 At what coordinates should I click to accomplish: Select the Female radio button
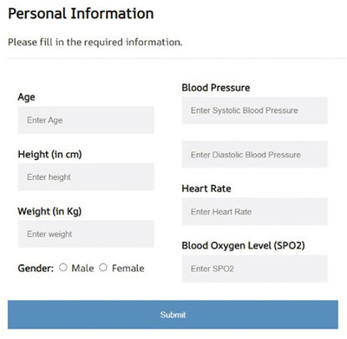tap(103, 267)
